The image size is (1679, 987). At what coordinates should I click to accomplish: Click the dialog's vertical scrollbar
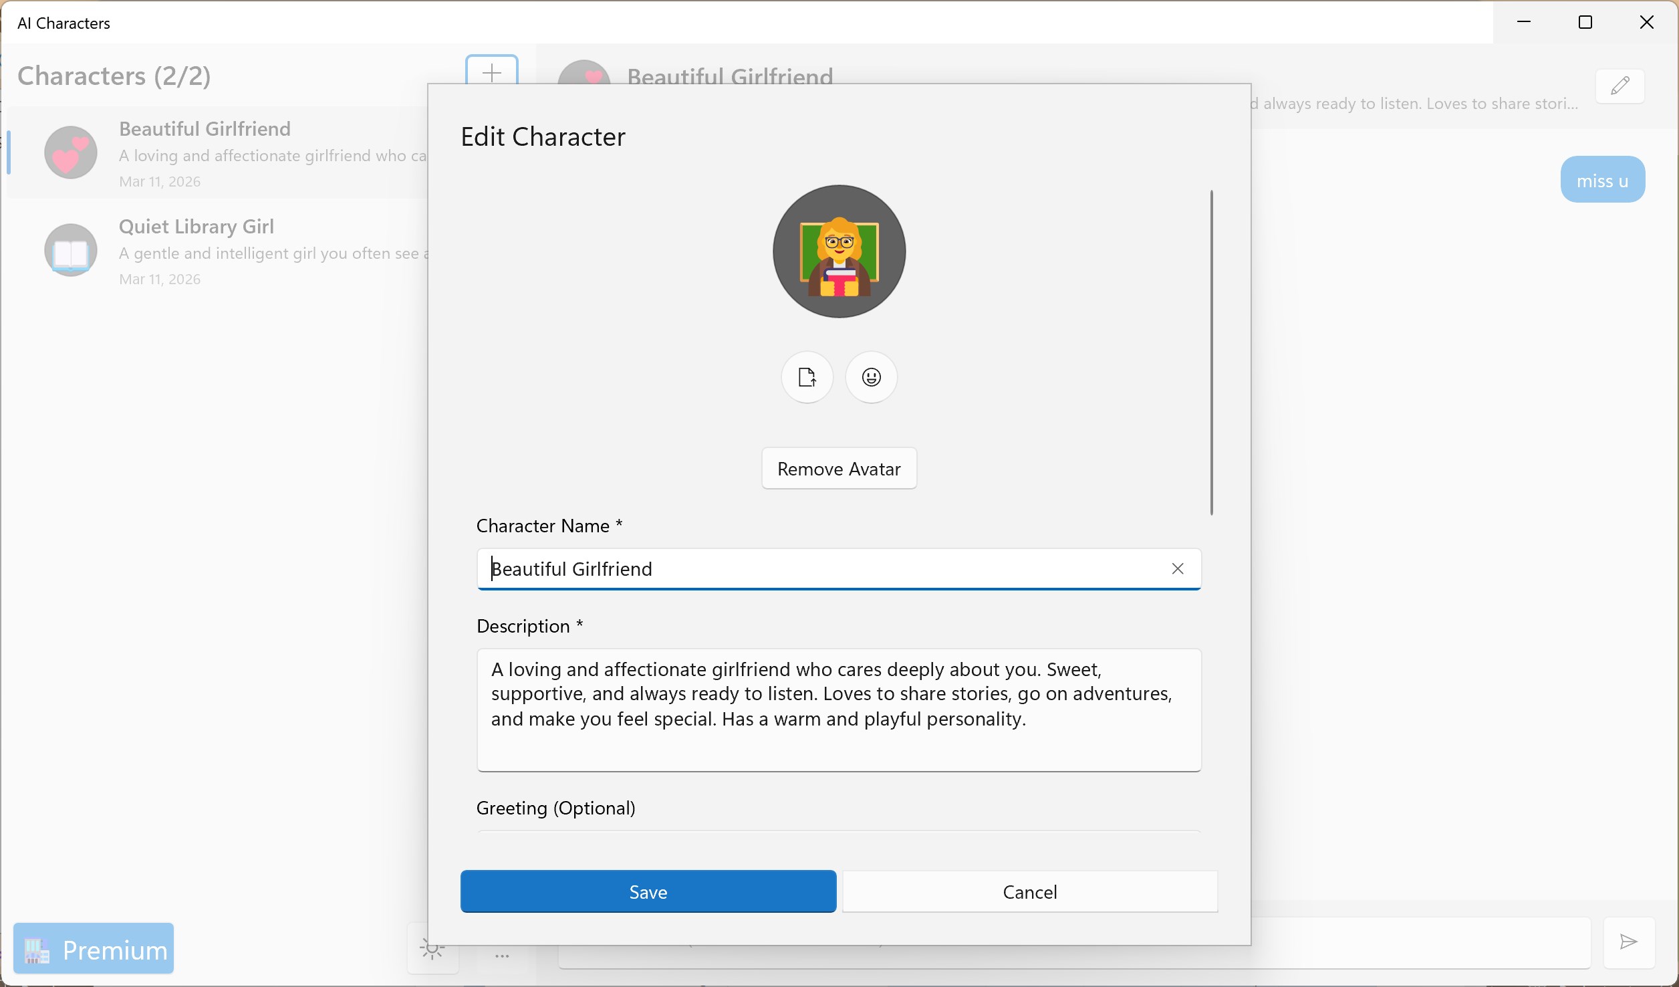tap(1211, 352)
